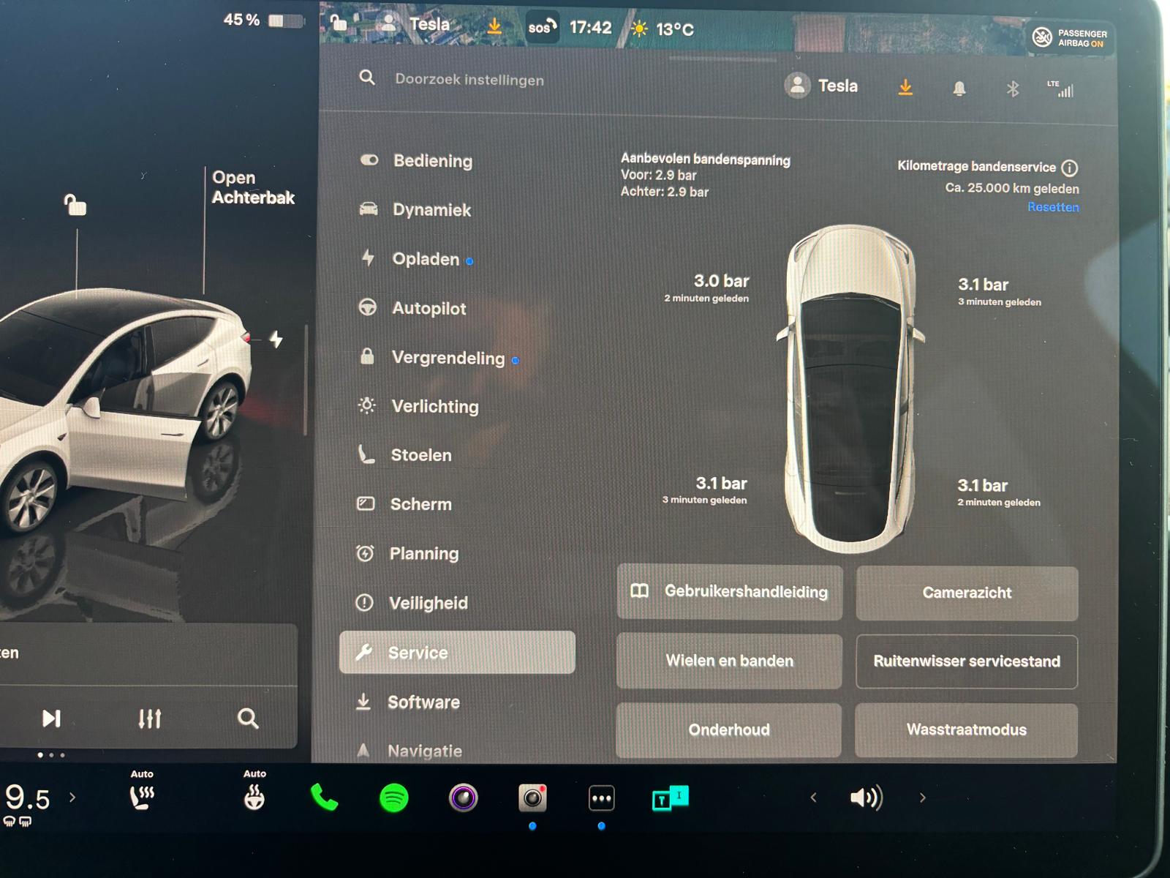Viewport: 1170px width, 878px height.
Task: Tap the front-right 3.1 bar reading
Action: click(1000, 291)
